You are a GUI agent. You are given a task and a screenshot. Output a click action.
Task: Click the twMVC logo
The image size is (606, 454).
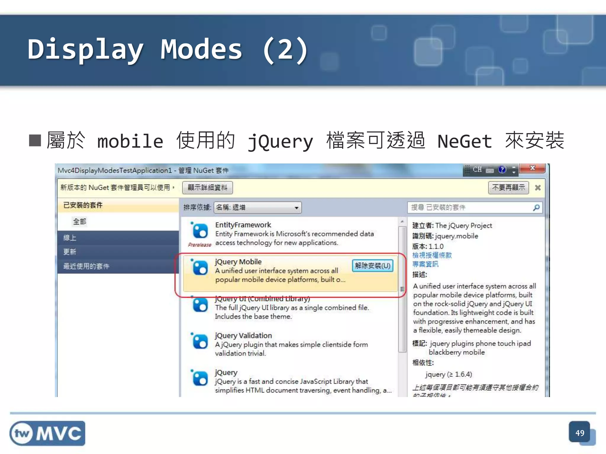47,433
